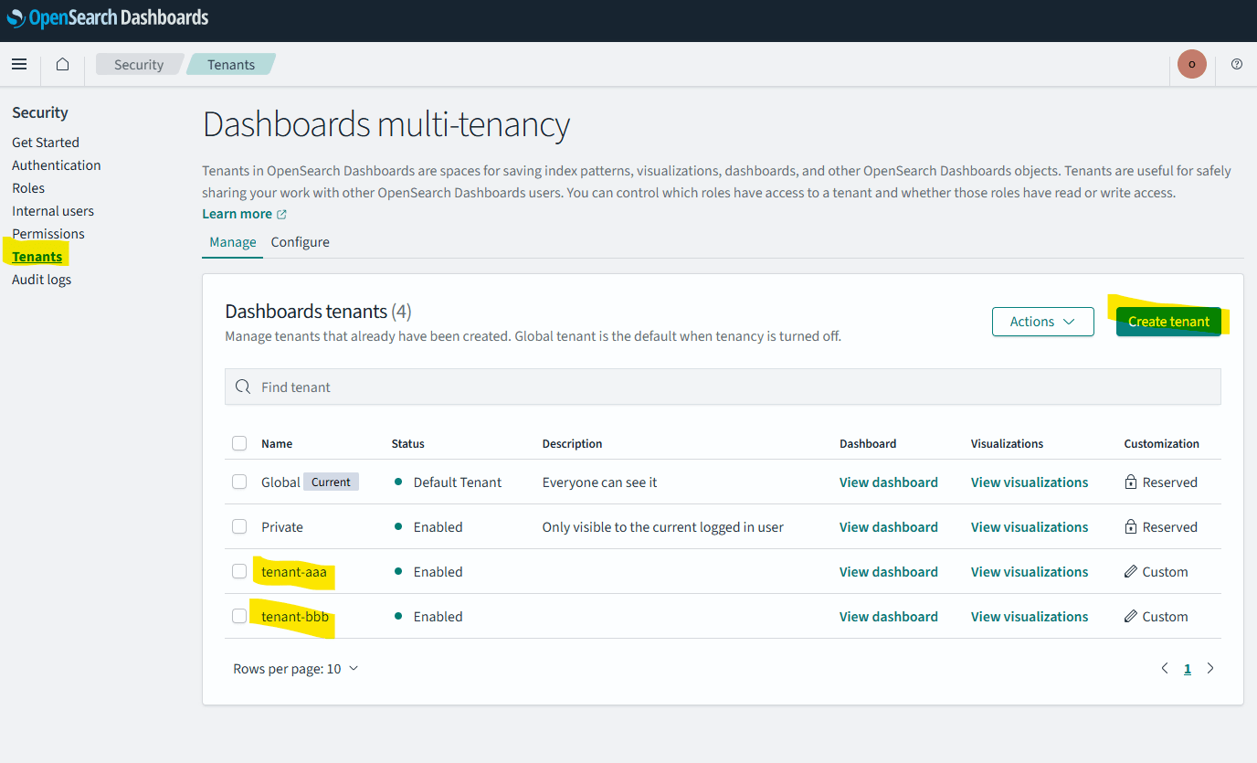The width and height of the screenshot is (1257, 763).
Task: Click the 'Everyone can see it' description
Action: (x=599, y=482)
